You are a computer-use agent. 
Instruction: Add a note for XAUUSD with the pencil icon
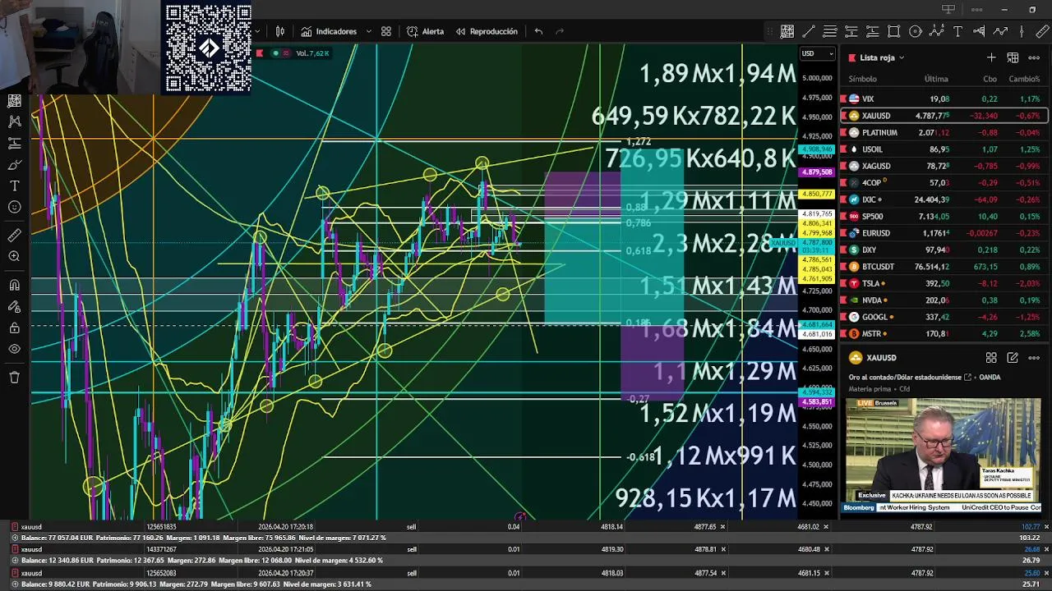pos(1013,358)
